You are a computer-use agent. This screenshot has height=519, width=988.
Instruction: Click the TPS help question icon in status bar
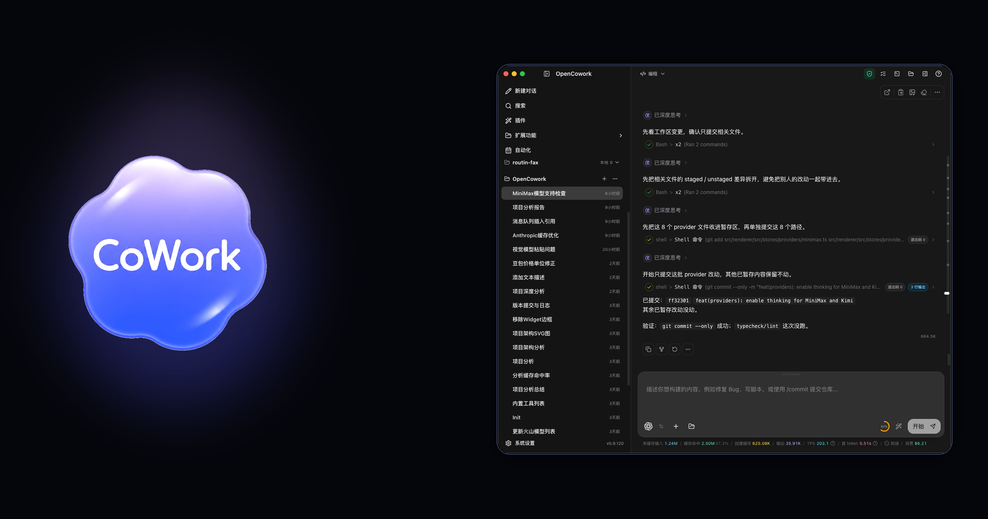pos(833,444)
